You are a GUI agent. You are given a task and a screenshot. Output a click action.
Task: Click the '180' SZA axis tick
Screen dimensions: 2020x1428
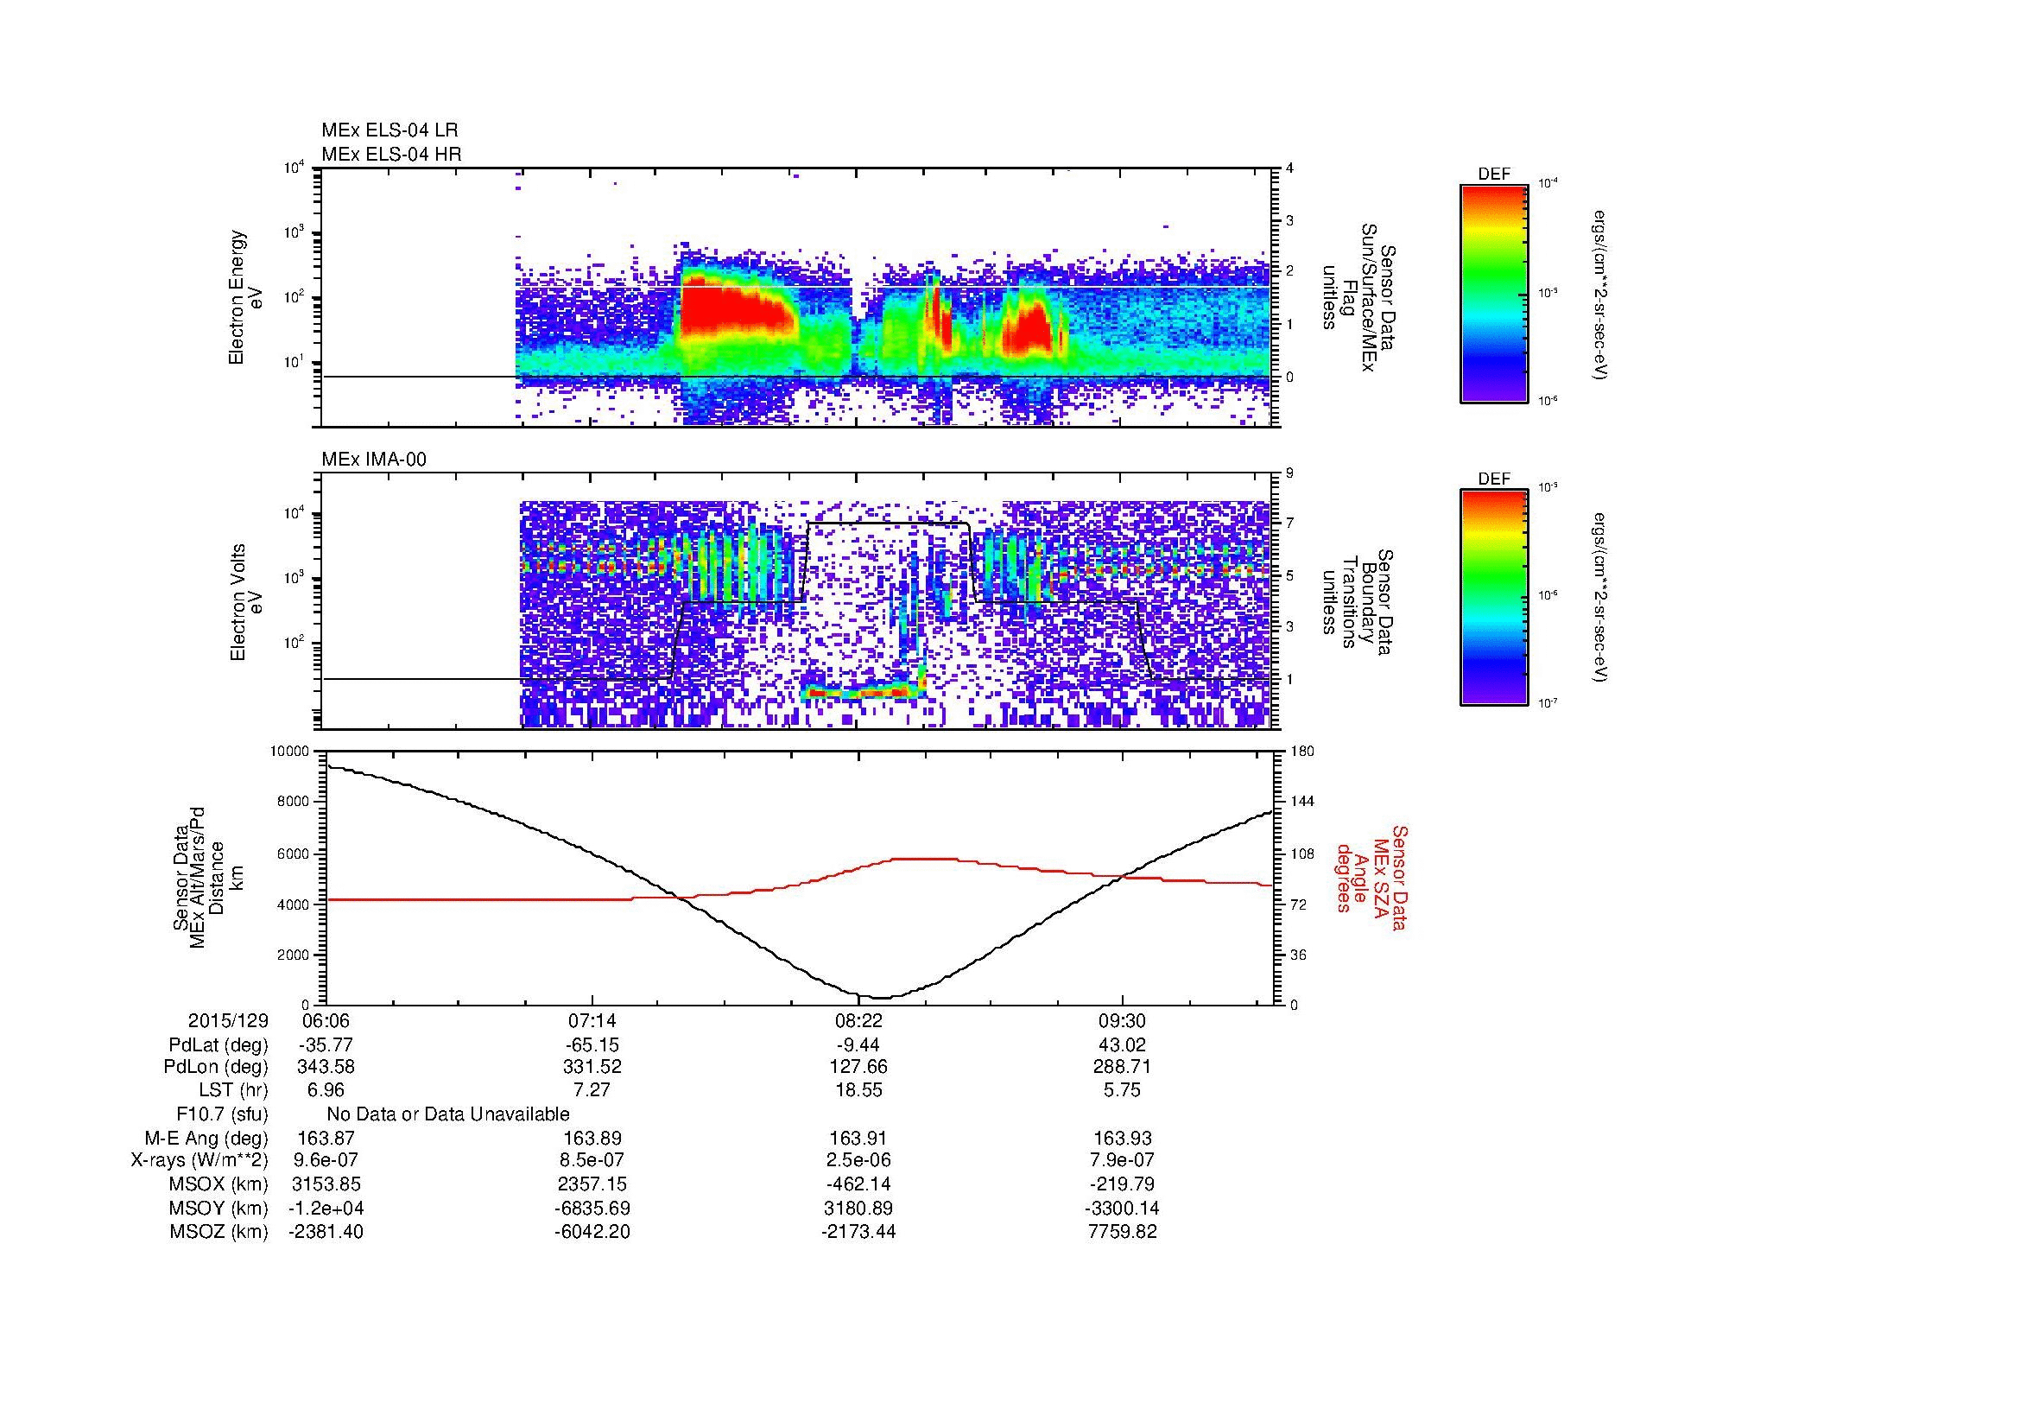pyautogui.click(x=1302, y=752)
